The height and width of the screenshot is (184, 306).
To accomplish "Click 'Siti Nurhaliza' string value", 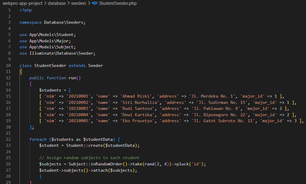I will (140, 102).
